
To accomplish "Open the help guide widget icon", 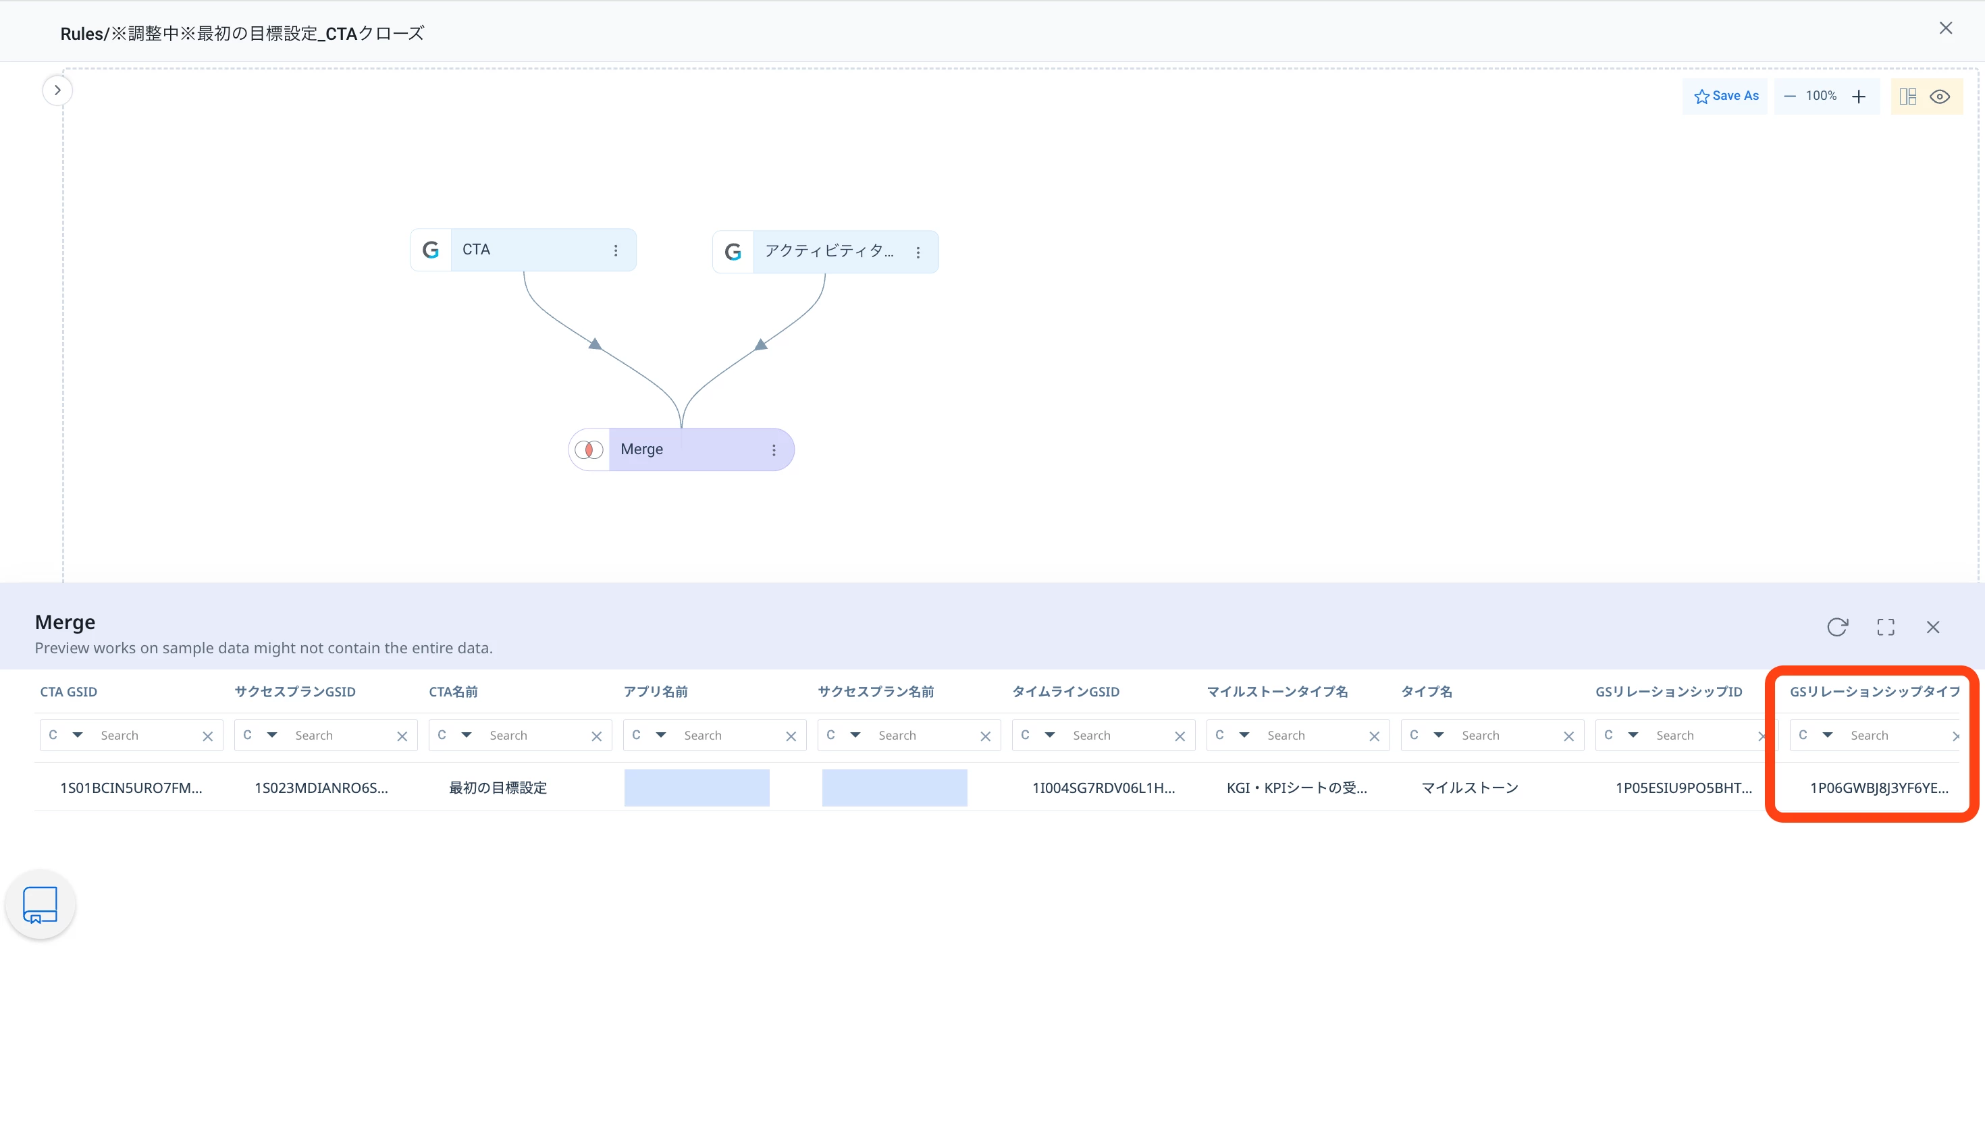I will [40, 905].
